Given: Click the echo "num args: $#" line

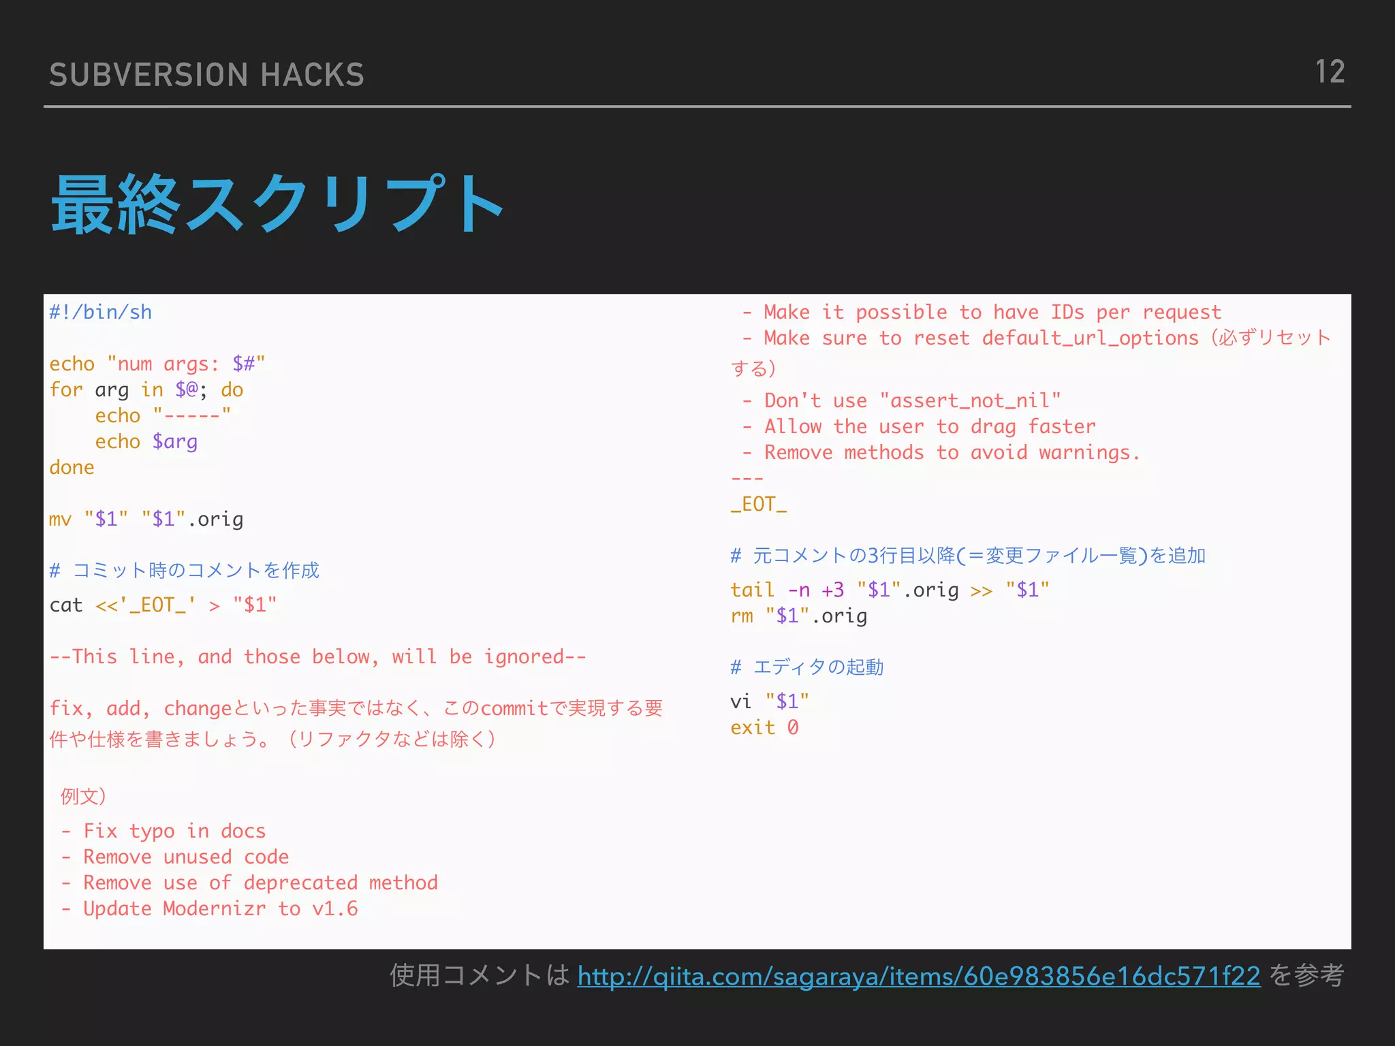Looking at the screenshot, I should 157,364.
